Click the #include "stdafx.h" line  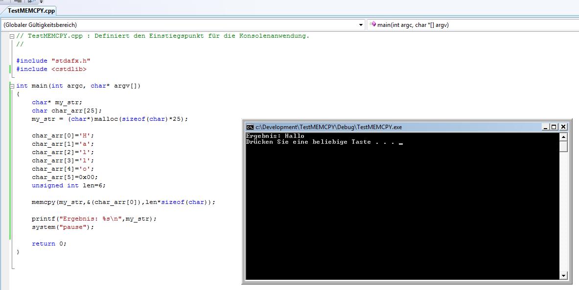[53, 61]
